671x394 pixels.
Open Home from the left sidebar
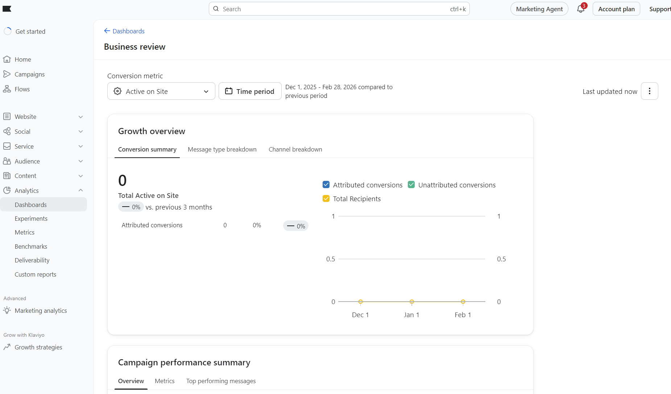23,59
